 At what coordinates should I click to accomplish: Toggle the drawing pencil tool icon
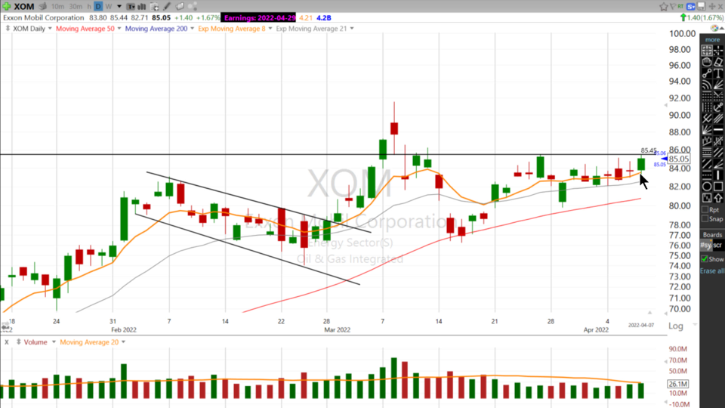click(x=167, y=7)
